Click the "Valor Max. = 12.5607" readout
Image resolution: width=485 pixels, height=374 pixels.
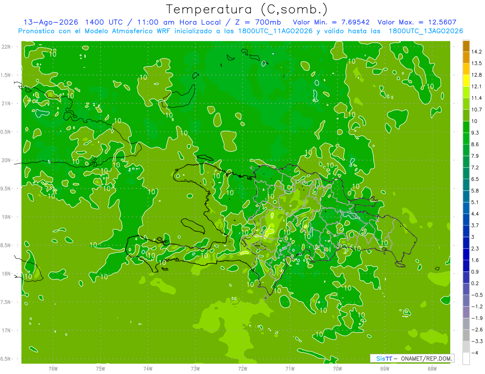417,22
